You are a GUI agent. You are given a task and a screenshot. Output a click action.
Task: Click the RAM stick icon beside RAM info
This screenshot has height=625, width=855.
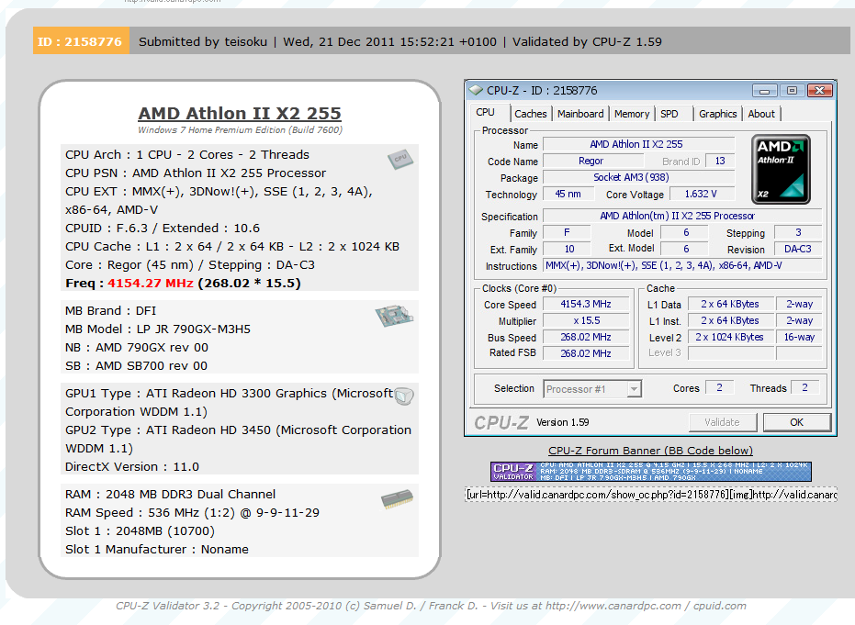click(x=397, y=499)
